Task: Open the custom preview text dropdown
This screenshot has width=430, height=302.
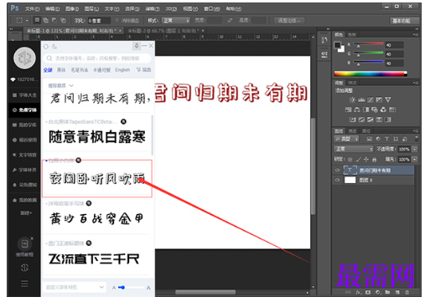Action: 75,287
